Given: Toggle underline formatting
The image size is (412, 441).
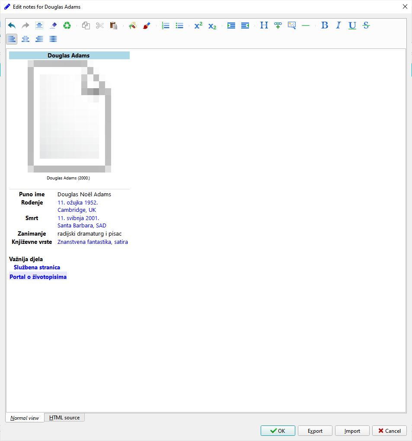Looking at the screenshot, I should [352, 26].
